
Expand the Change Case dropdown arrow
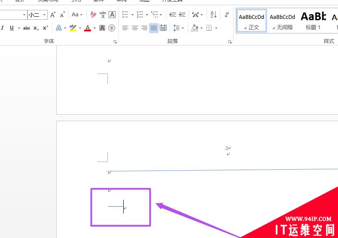point(82,15)
